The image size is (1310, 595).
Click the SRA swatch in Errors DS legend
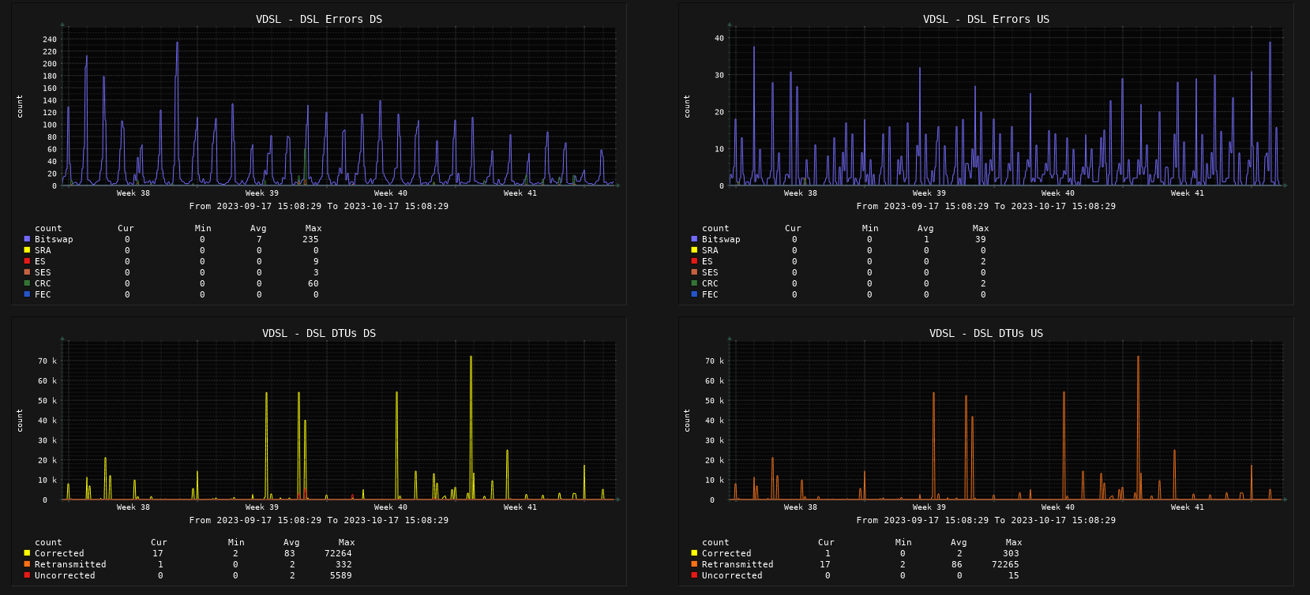coord(27,249)
